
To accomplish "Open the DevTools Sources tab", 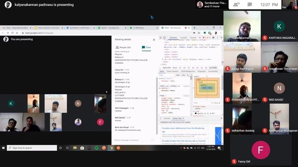I will click(x=193, y=38).
